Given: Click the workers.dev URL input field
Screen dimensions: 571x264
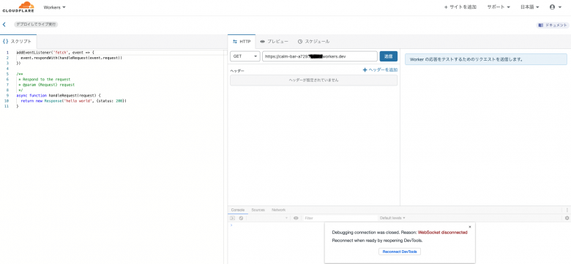Looking at the screenshot, I should 320,56.
